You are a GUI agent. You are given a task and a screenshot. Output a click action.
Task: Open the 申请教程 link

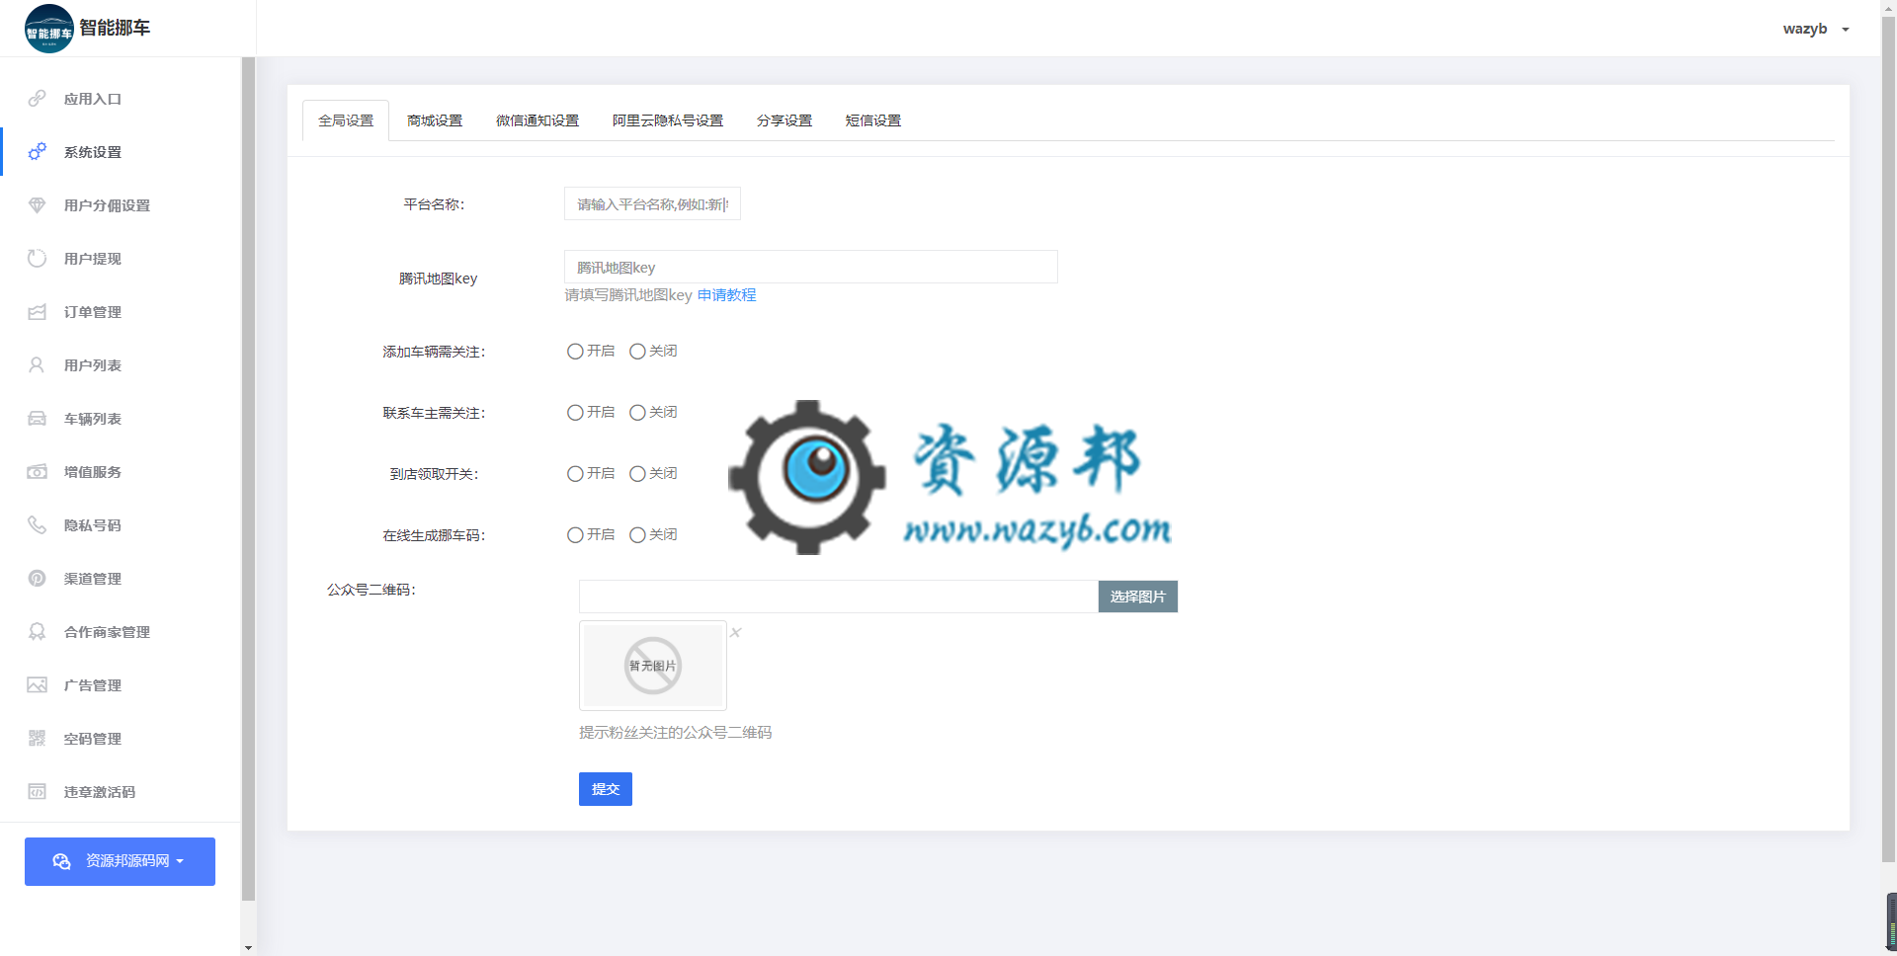726,295
